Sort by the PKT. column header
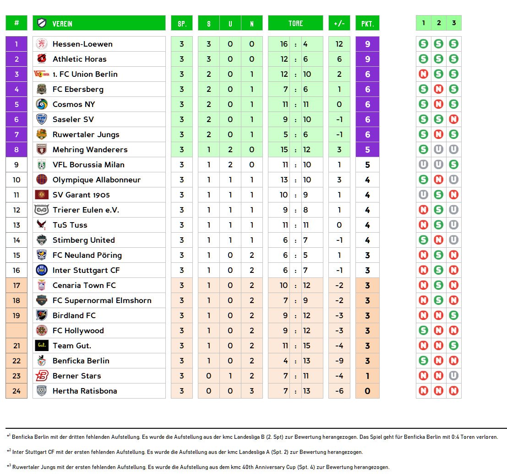This screenshot has height=474, width=507. click(x=367, y=23)
